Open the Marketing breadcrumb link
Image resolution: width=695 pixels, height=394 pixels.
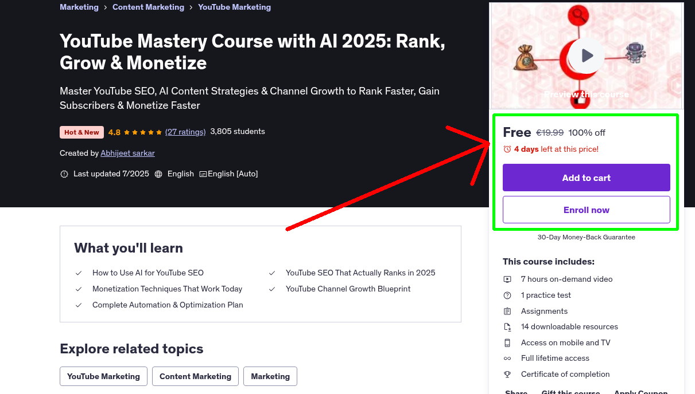[x=79, y=7]
